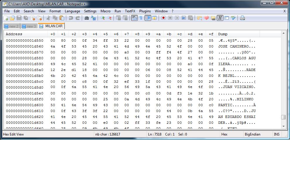
Task: Toggle the Hex editor H button
Action: point(220,18)
